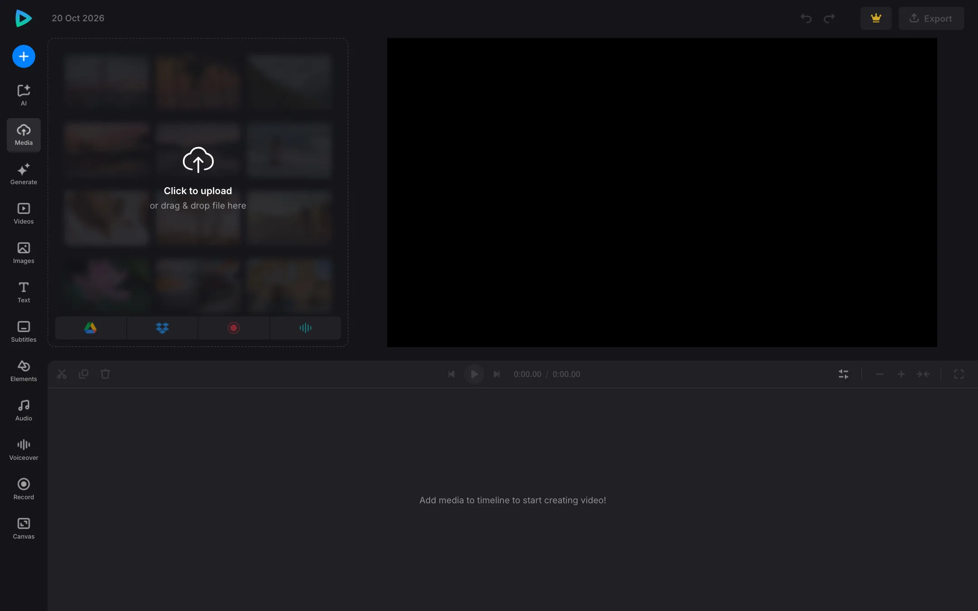Open timeline settings sliders icon
The image size is (978, 611).
click(844, 374)
